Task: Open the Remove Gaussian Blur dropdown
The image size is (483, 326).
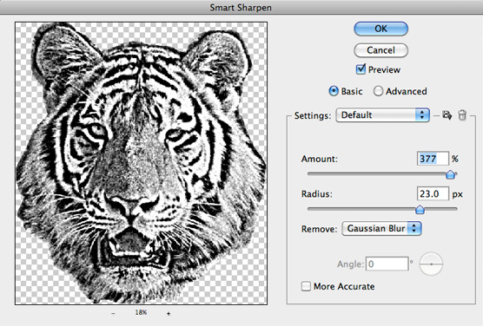Action: click(x=381, y=229)
